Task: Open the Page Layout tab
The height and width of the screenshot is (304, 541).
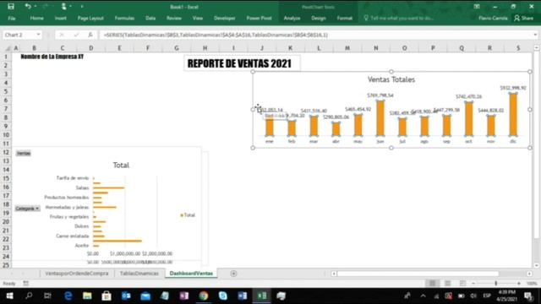Action: point(90,18)
